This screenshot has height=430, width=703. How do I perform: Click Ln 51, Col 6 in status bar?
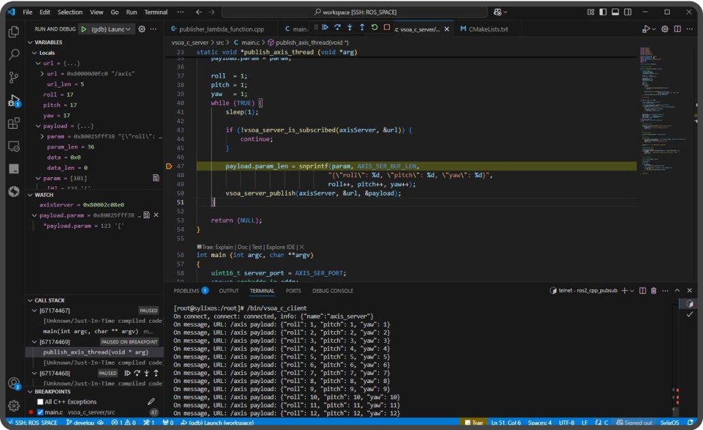(x=506, y=423)
